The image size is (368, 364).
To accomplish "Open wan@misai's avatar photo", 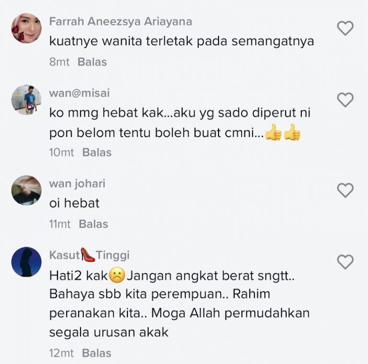I will click(26, 100).
